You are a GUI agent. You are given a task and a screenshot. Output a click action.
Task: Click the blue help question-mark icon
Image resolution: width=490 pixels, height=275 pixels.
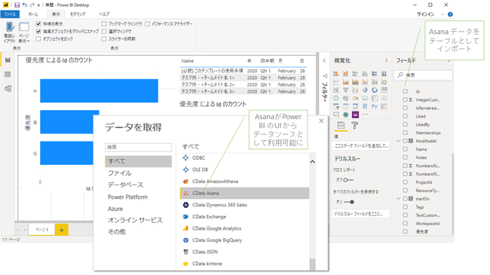(x=450, y=14)
